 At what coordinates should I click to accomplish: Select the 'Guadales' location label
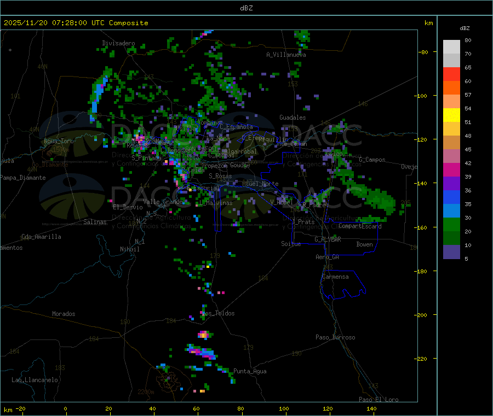(293, 118)
